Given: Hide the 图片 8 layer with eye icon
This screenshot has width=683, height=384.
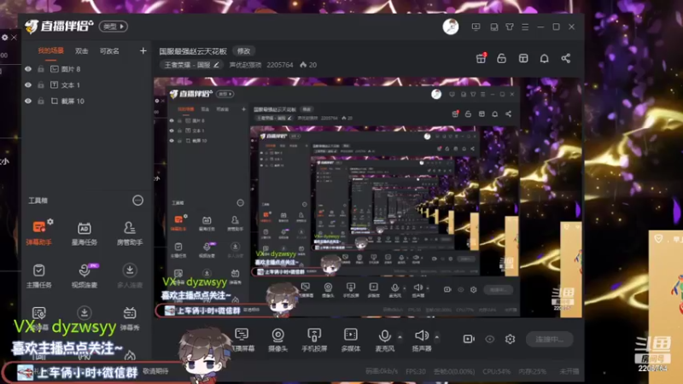Looking at the screenshot, I should (28, 69).
